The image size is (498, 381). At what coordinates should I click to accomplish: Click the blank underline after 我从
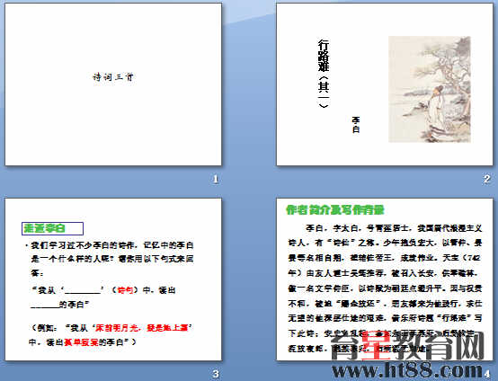pos(83,291)
